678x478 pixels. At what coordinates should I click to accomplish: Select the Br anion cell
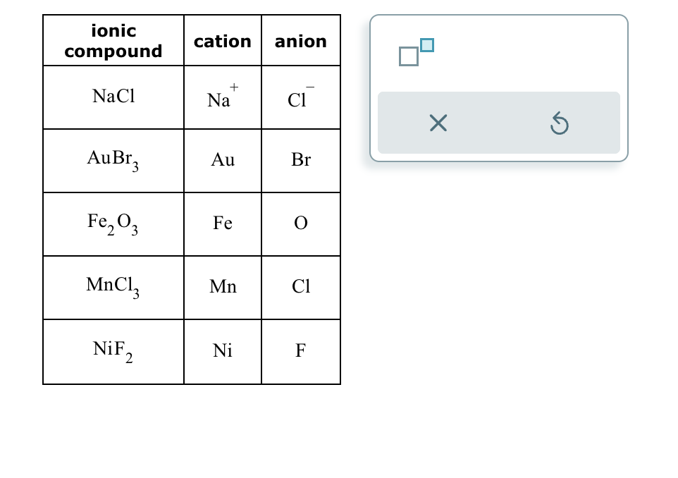point(301,160)
